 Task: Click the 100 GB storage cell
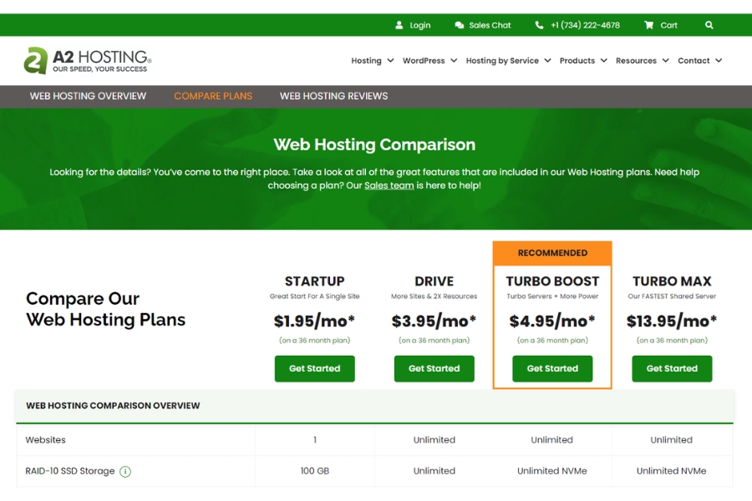tap(315, 471)
